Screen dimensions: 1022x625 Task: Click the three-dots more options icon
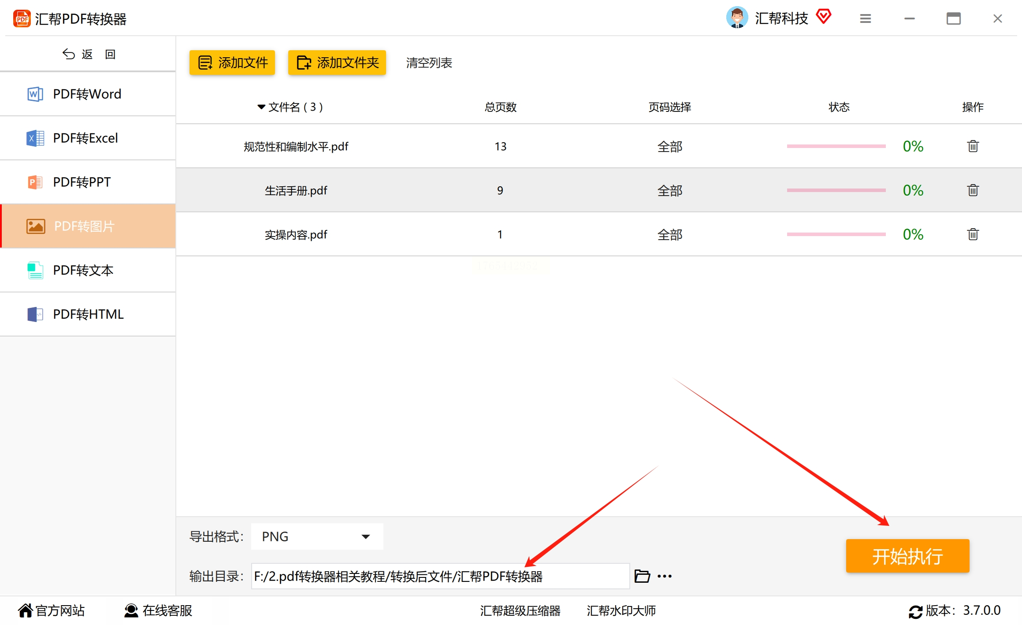click(664, 576)
